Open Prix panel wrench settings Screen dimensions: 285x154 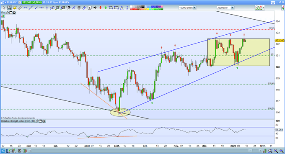7,13
